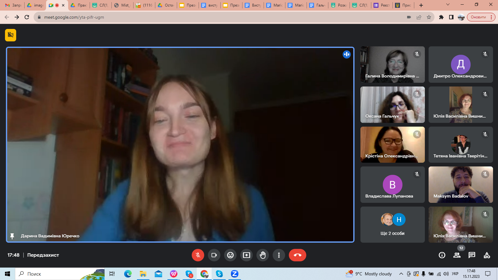
Task: Show the participants list
Action: click(457, 255)
